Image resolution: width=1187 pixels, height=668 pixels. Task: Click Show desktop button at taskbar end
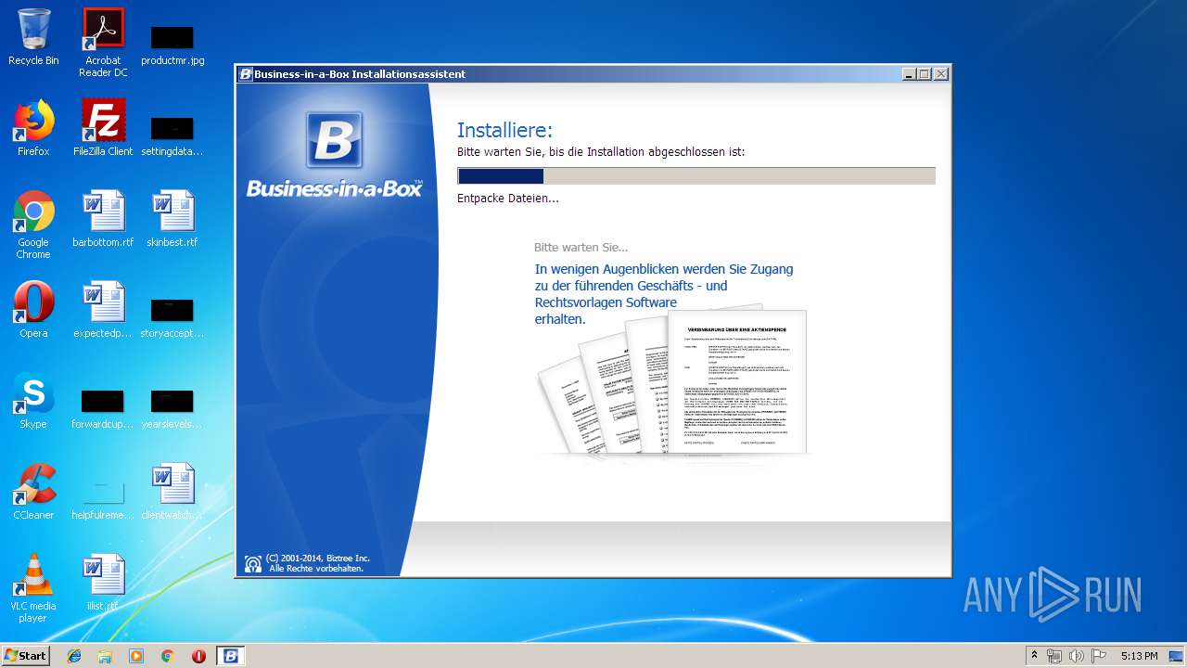[x=1177, y=656]
